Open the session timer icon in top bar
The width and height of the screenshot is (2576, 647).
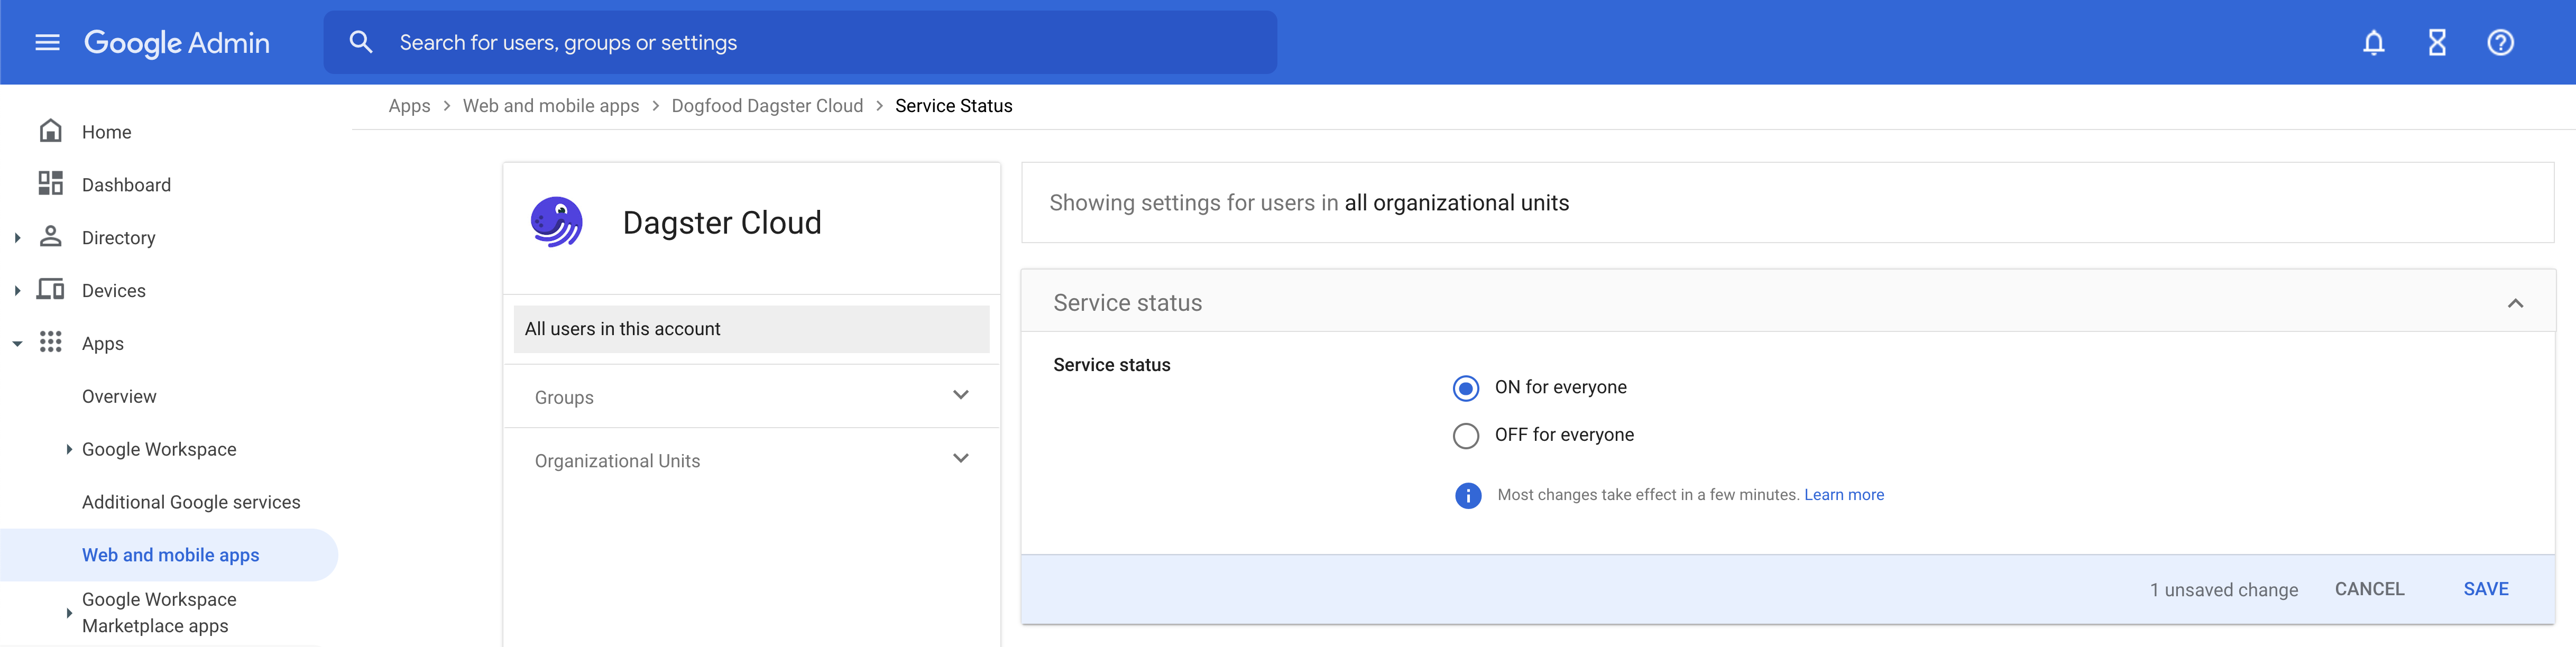click(2436, 42)
